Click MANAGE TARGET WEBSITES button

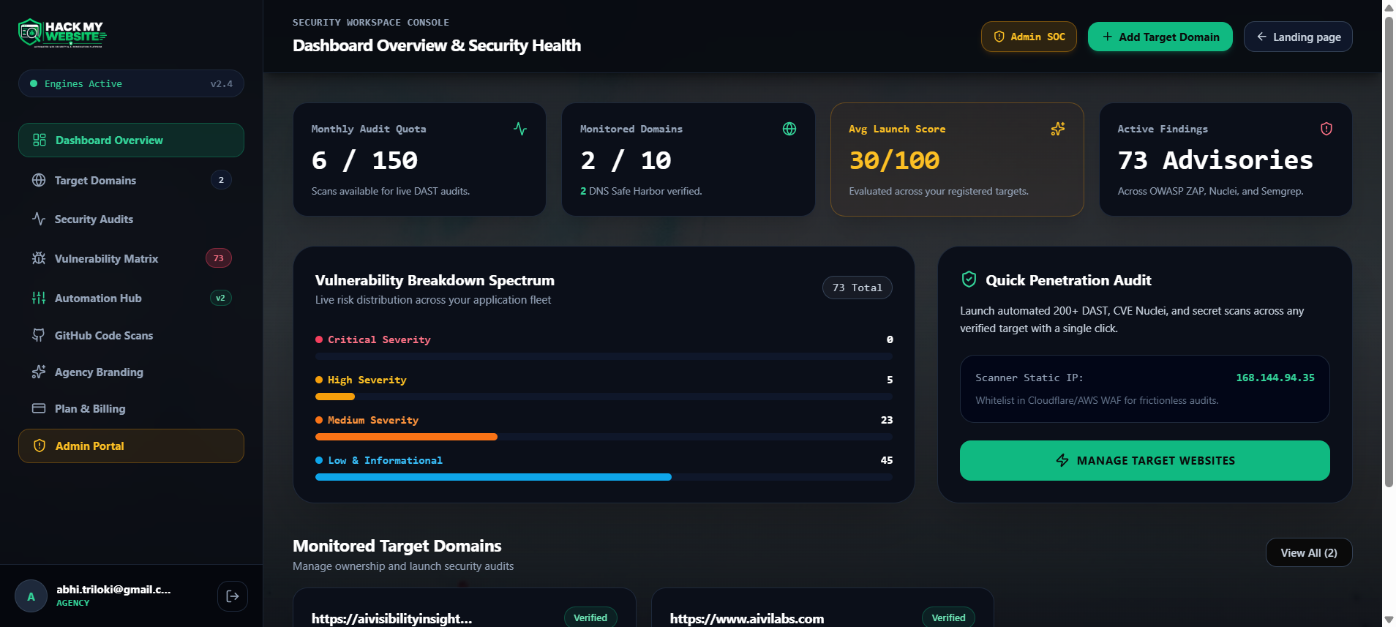[x=1144, y=460]
